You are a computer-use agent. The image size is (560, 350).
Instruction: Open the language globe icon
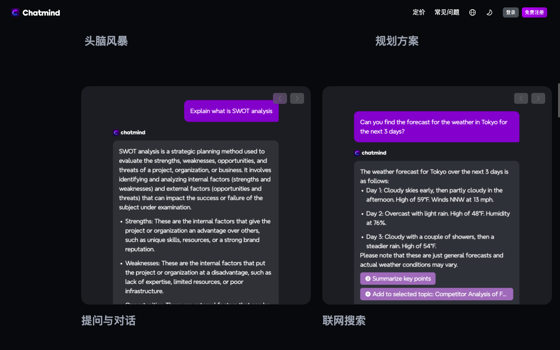pos(472,12)
